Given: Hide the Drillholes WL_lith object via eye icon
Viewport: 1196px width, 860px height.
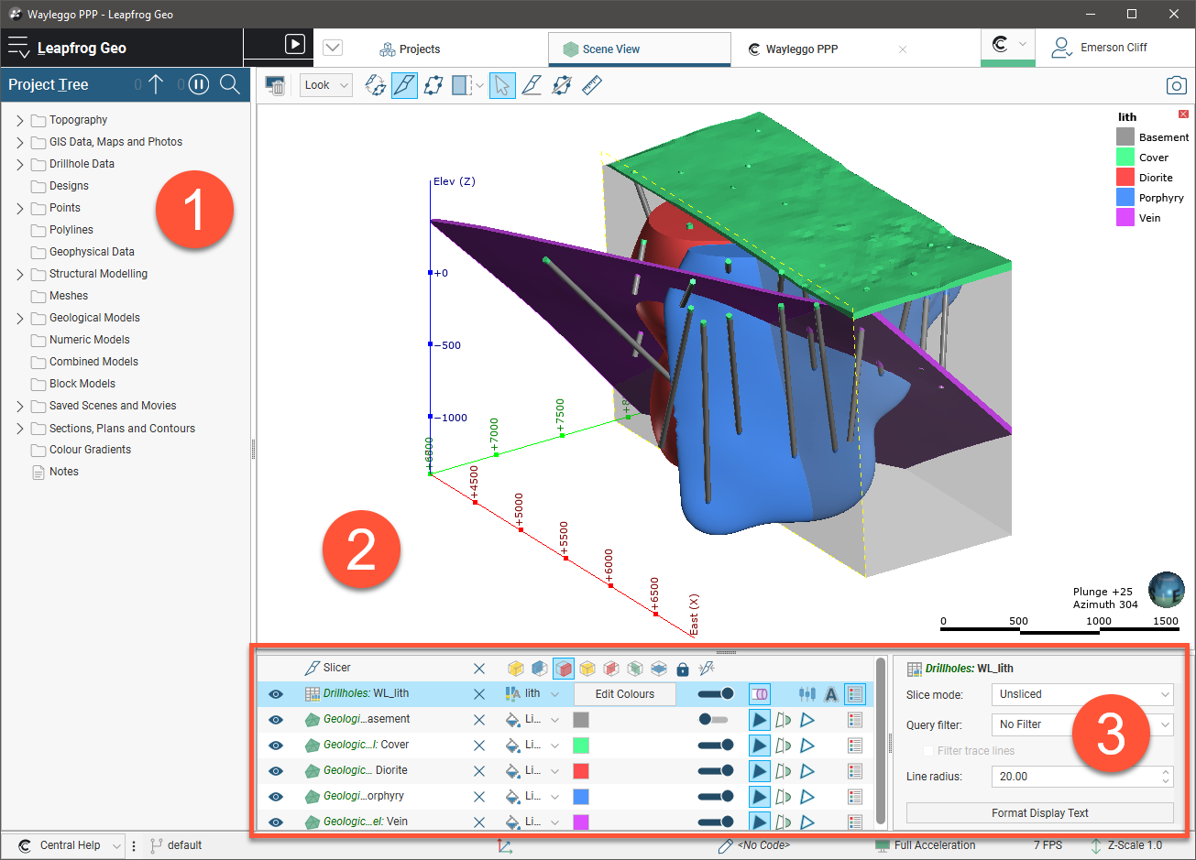Looking at the screenshot, I should pyautogui.click(x=275, y=694).
